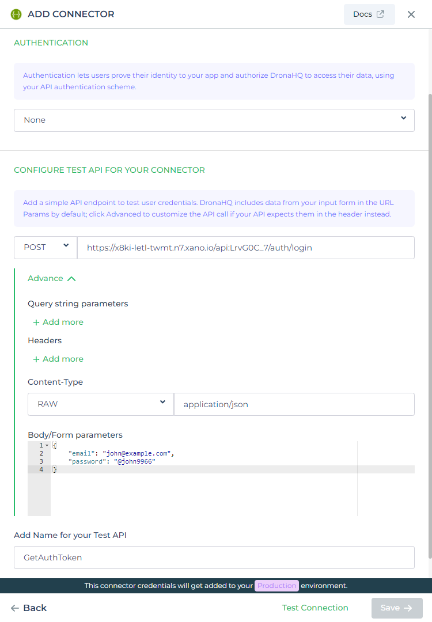Click the vertical scrollbar of the panel

click(430, 325)
